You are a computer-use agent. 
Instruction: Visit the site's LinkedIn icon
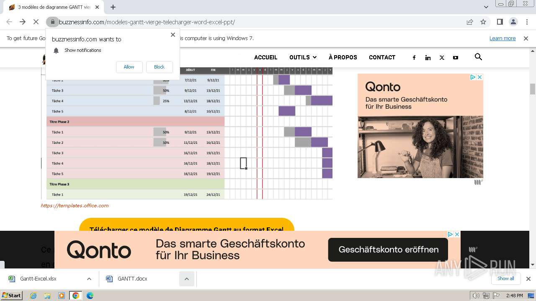tap(428, 58)
